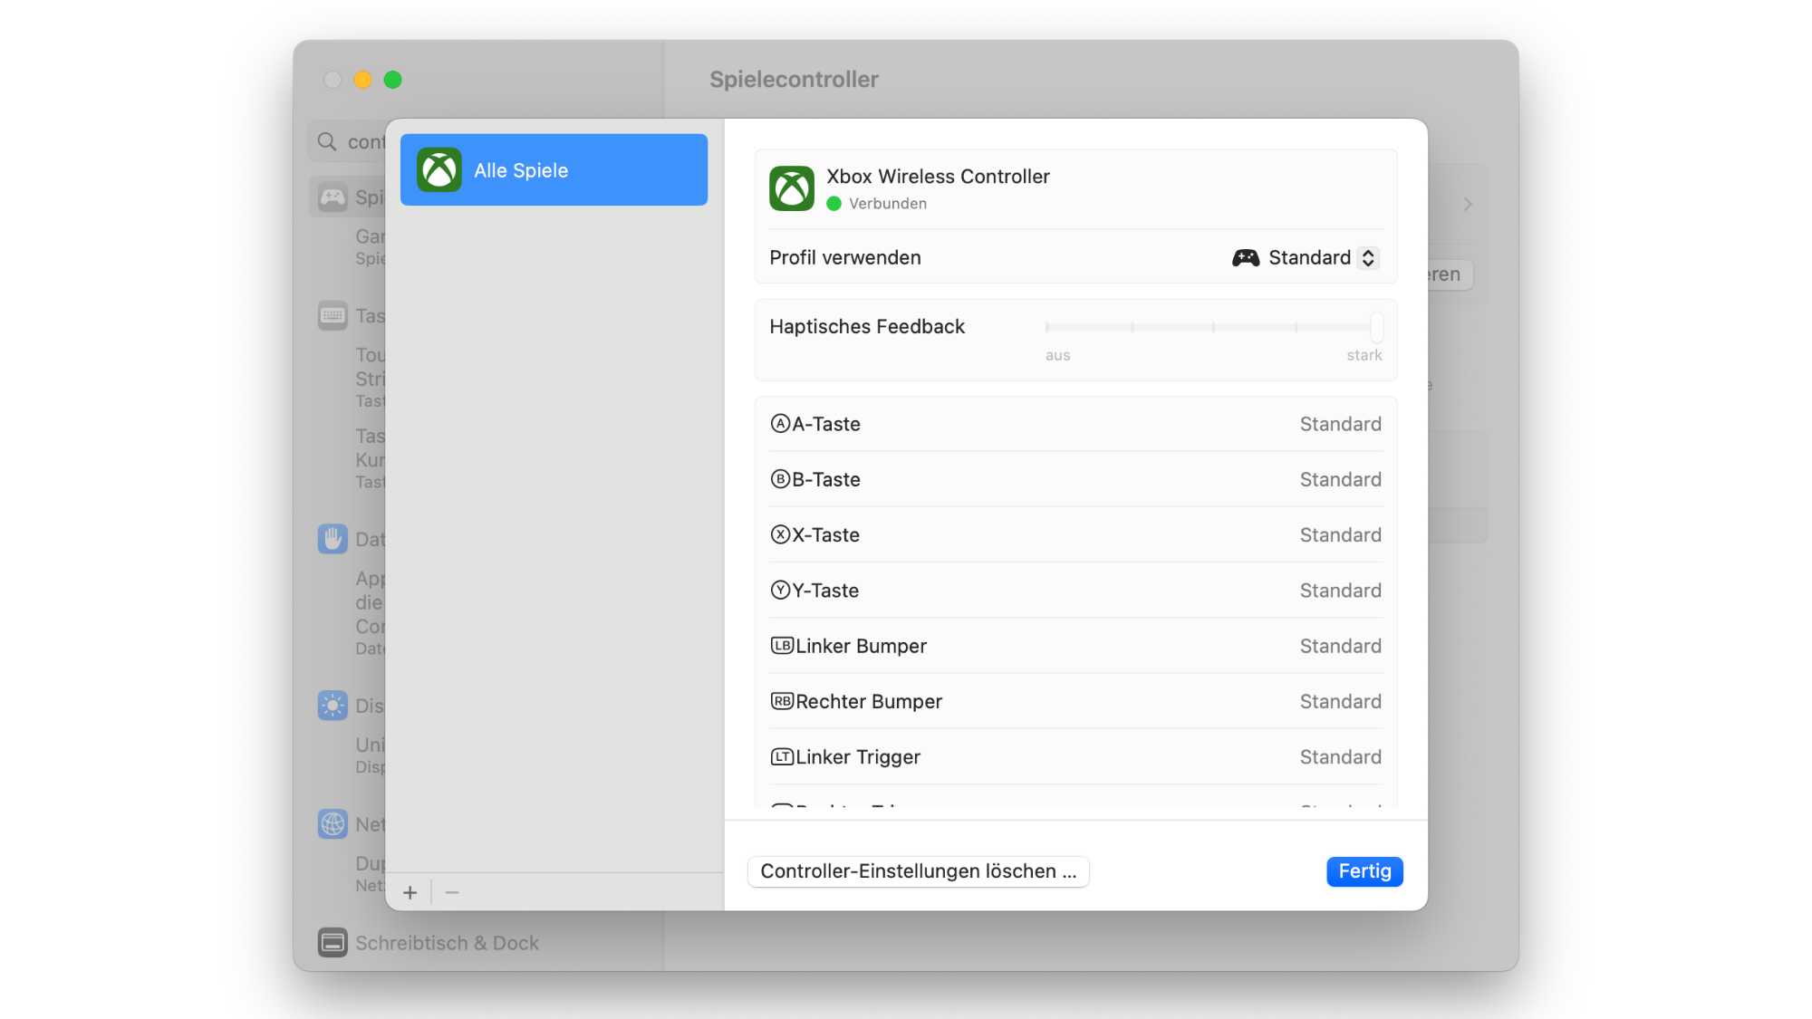Click the LB icon beside Linker Bumper
This screenshot has width=1812, height=1019.
pos(781,646)
